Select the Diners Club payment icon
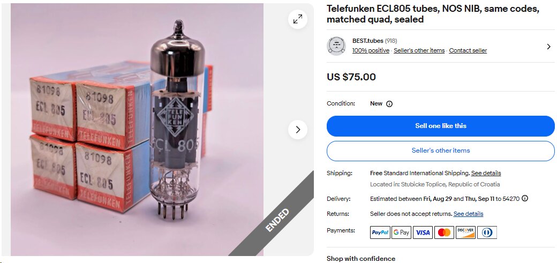 [x=487, y=232]
